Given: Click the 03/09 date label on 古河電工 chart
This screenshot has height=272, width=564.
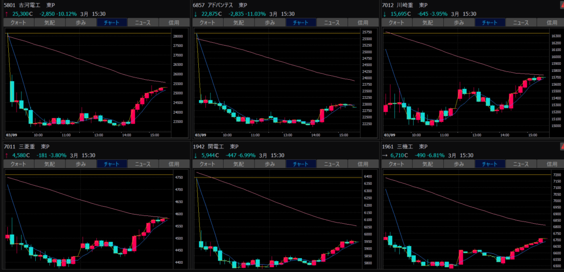Looking at the screenshot, I should click(12, 134).
